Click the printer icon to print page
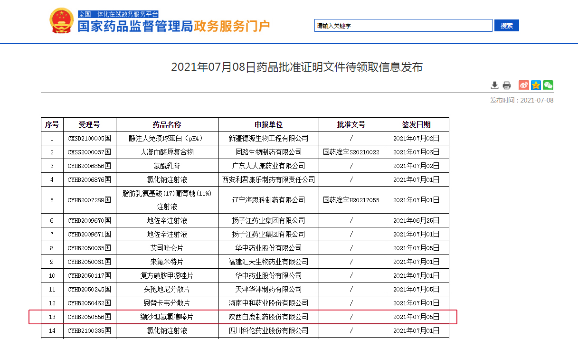This screenshot has height=339, width=578. click(507, 85)
